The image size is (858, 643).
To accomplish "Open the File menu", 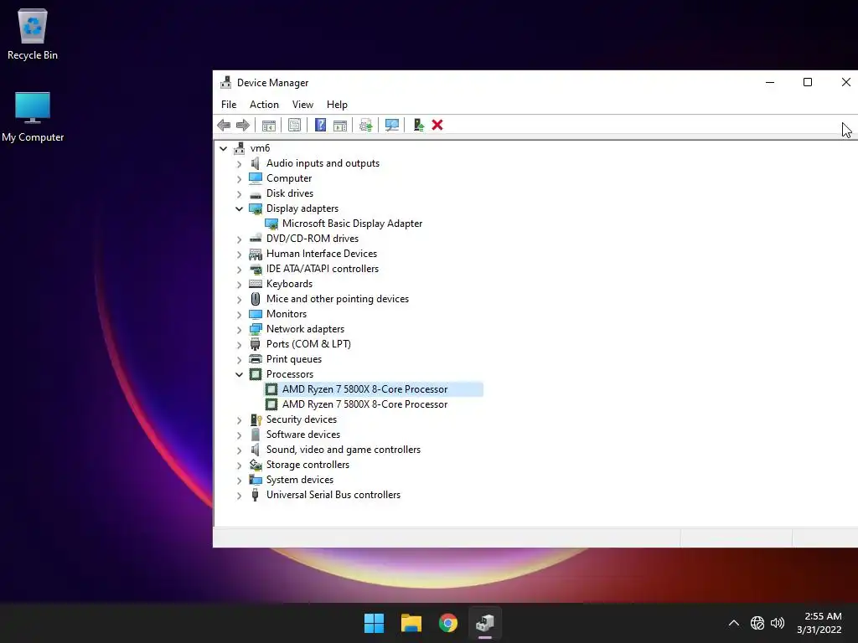I will click(x=229, y=105).
